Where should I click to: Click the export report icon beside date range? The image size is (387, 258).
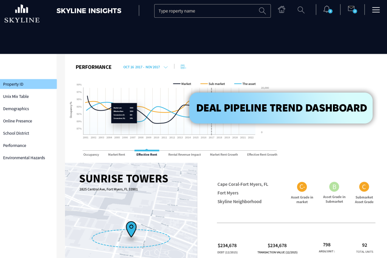[x=183, y=66]
